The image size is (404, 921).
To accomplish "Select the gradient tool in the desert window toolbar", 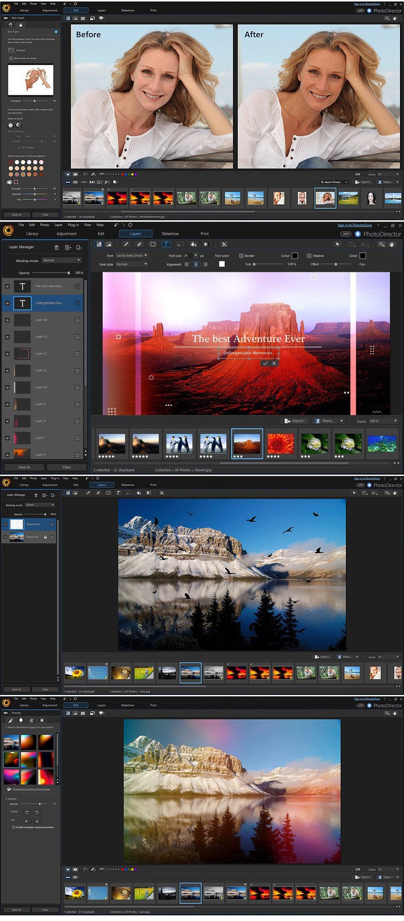I will [206, 244].
